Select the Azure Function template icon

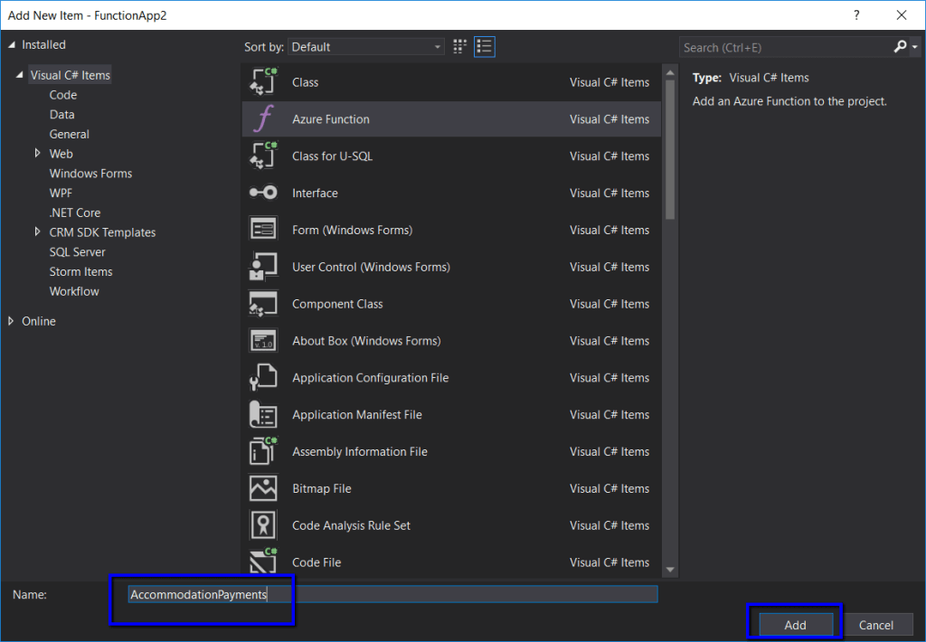coord(263,119)
